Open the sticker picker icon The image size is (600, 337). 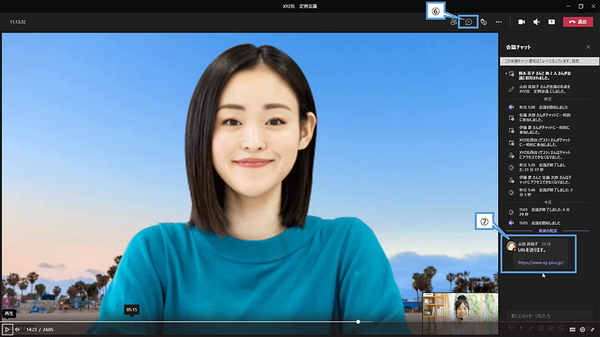[560, 329]
